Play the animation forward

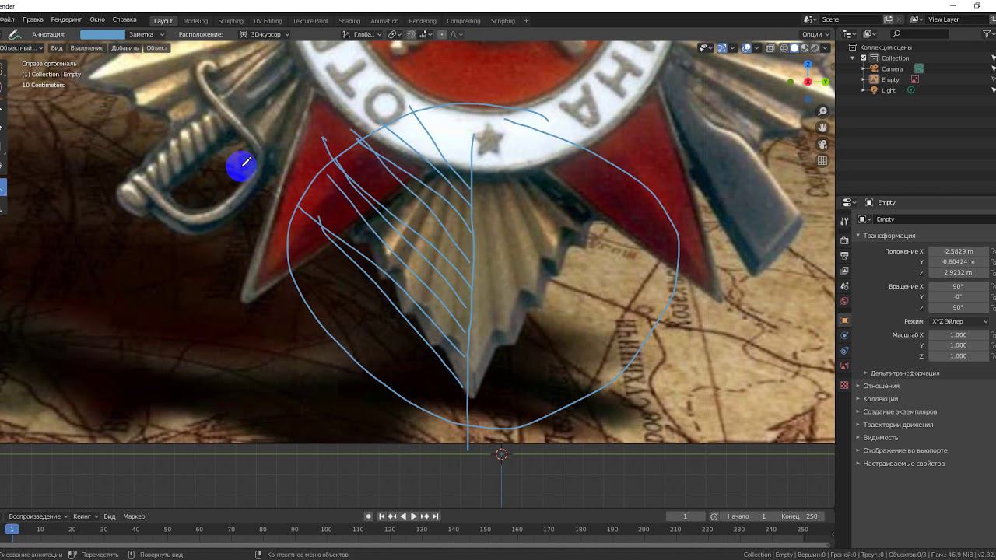[414, 516]
